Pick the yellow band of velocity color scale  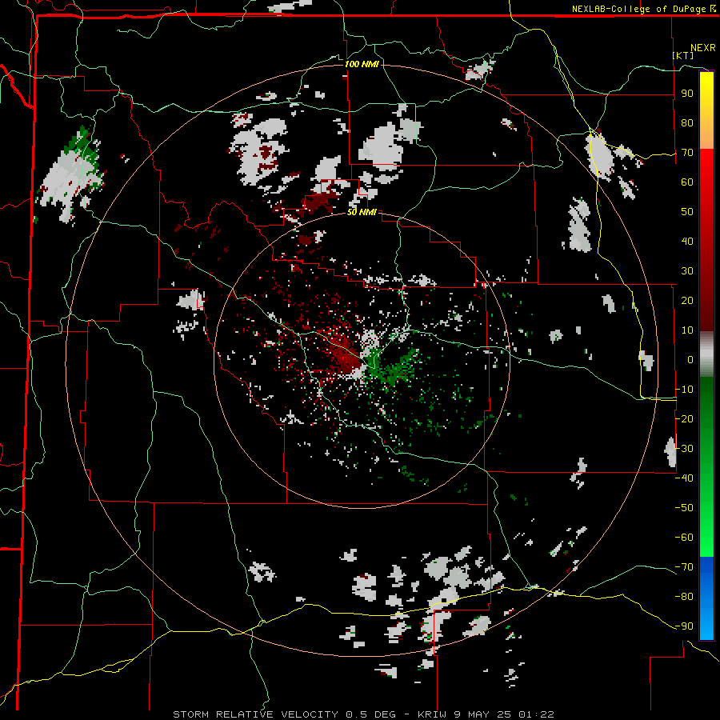click(706, 110)
